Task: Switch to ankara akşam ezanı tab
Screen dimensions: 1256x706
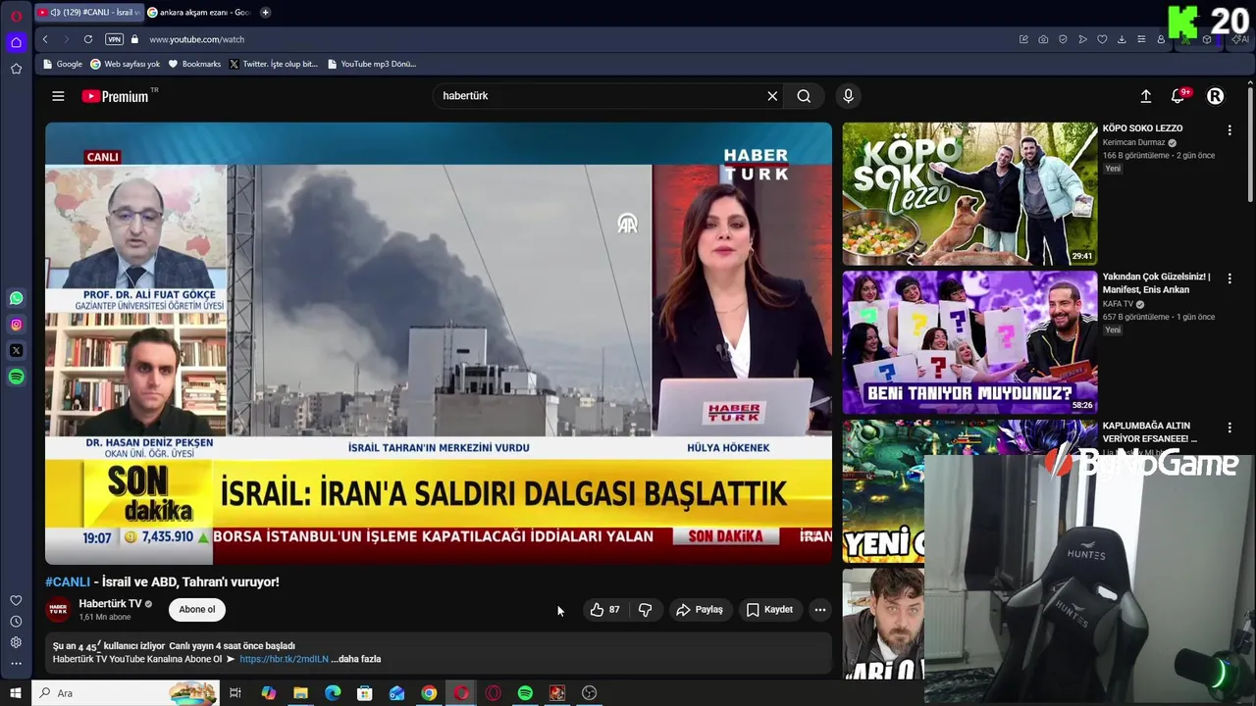Action: pyautogui.click(x=199, y=12)
